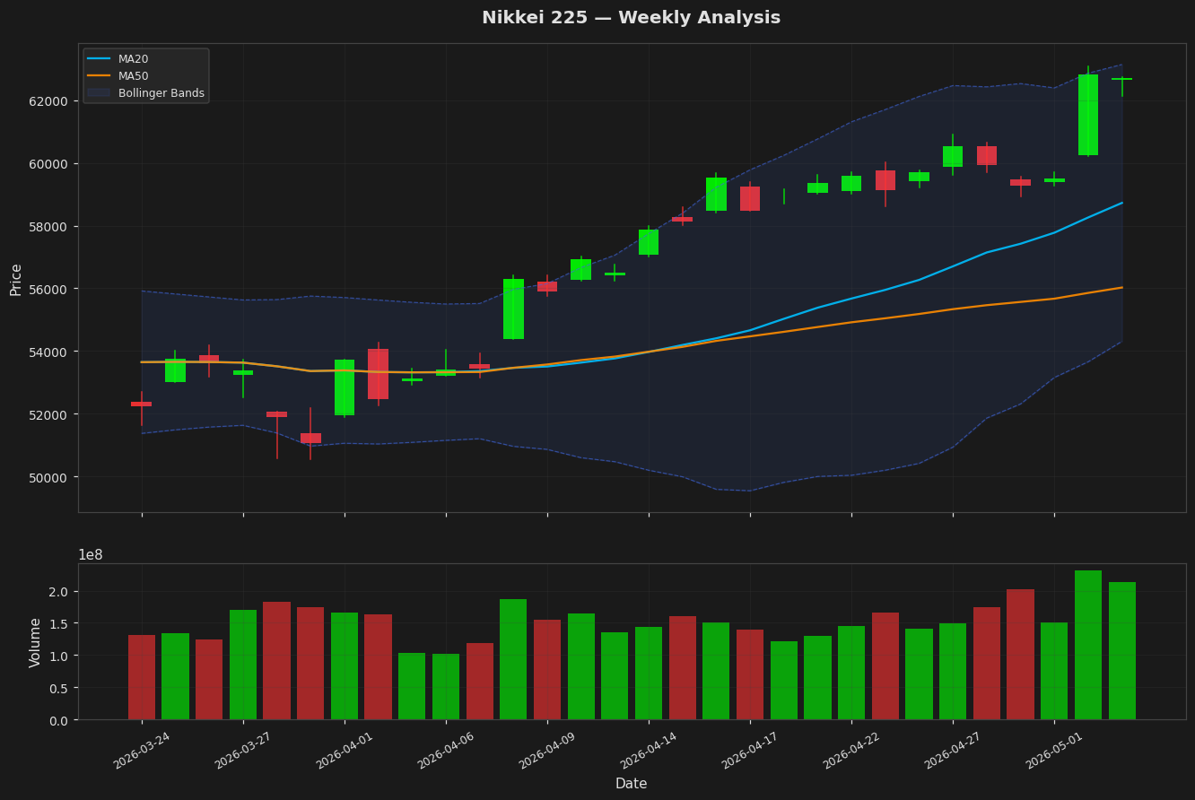
Task: Click the 2026-03-27 date label
Action: click(x=242, y=751)
